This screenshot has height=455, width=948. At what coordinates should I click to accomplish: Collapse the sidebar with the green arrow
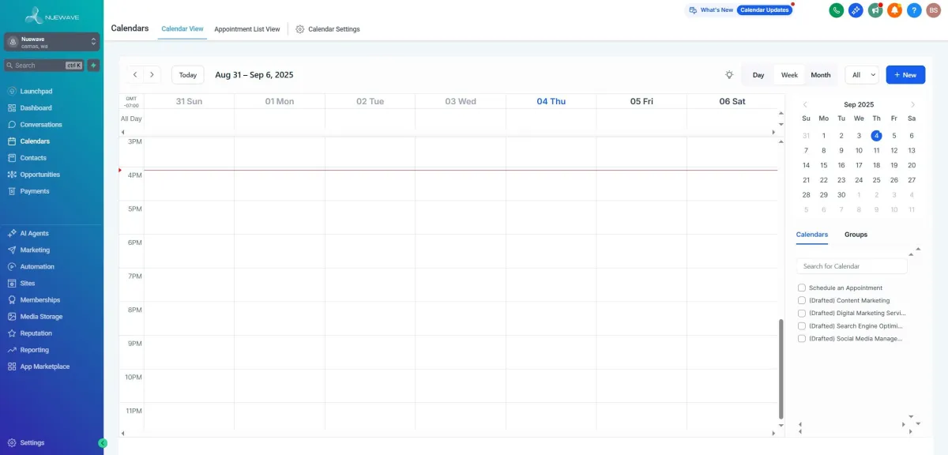click(x=103, y=443)
